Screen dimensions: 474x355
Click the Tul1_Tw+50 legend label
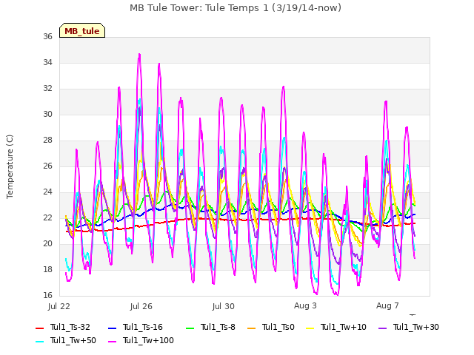click(x=73, y=340)
